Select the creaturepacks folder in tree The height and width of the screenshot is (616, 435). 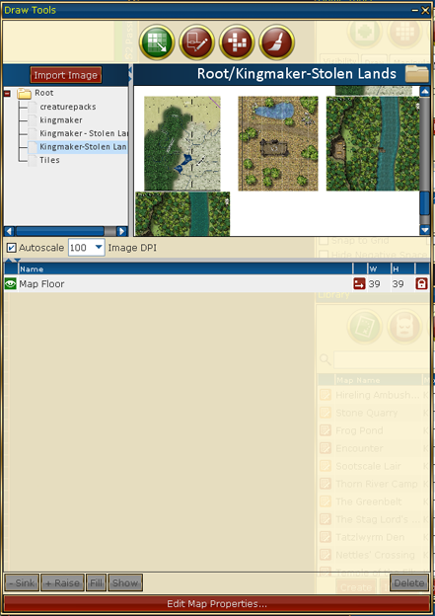point(67,107)
